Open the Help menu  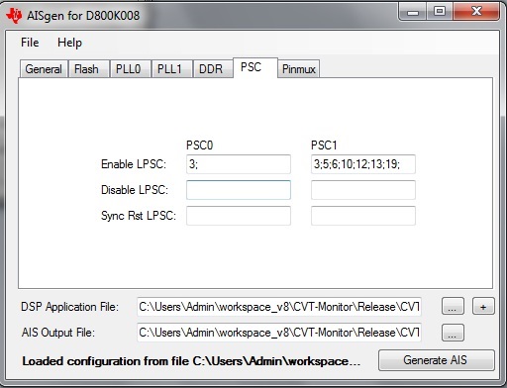[69, 43]
